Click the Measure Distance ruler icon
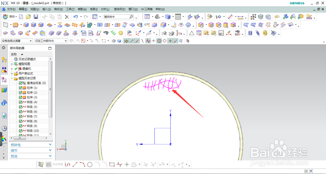 point(240,17)
